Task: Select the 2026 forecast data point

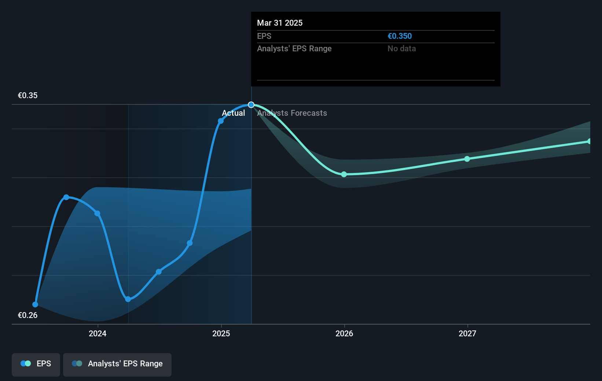Action: [x=344, y=174]
